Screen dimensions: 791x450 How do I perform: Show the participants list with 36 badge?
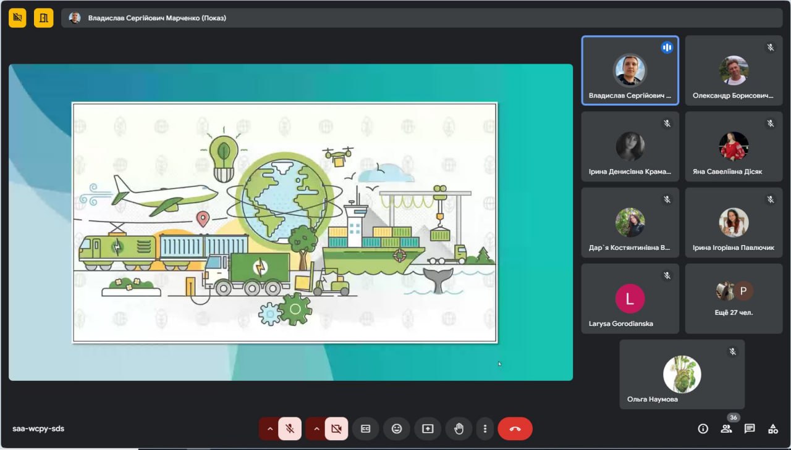pyautogui.click(x=726, y=428)
